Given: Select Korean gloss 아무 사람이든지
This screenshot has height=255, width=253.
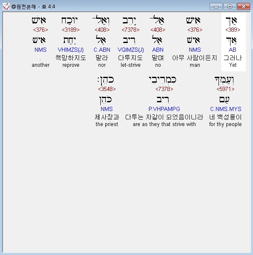Looking at the screenshot, I should click(195, 58).
